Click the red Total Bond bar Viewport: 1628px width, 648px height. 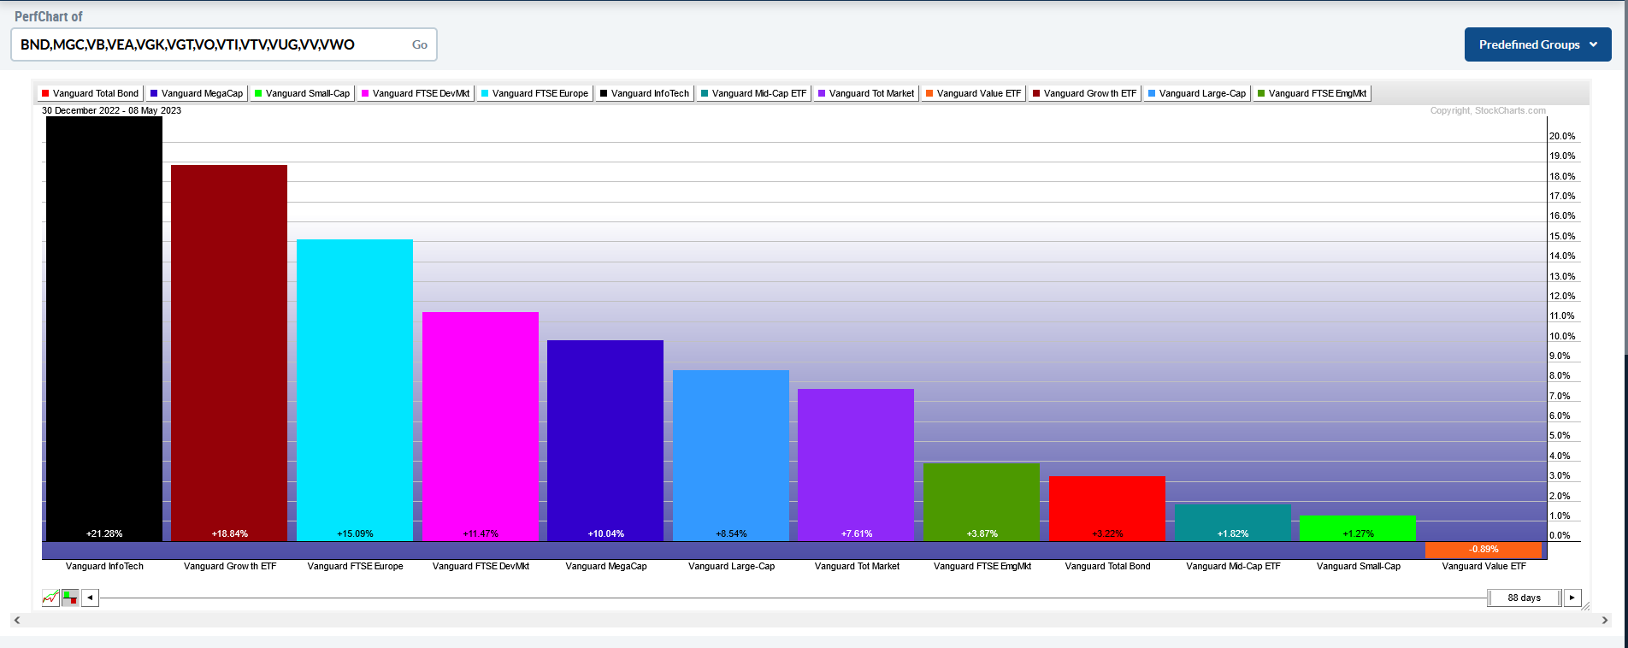pyautogui.click(x=1107, y=509)
